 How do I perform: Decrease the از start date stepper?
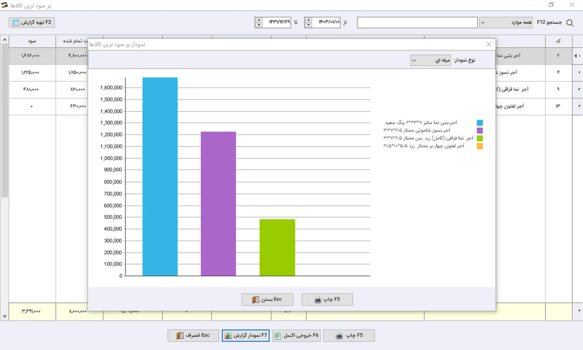(x=309, y=25)
